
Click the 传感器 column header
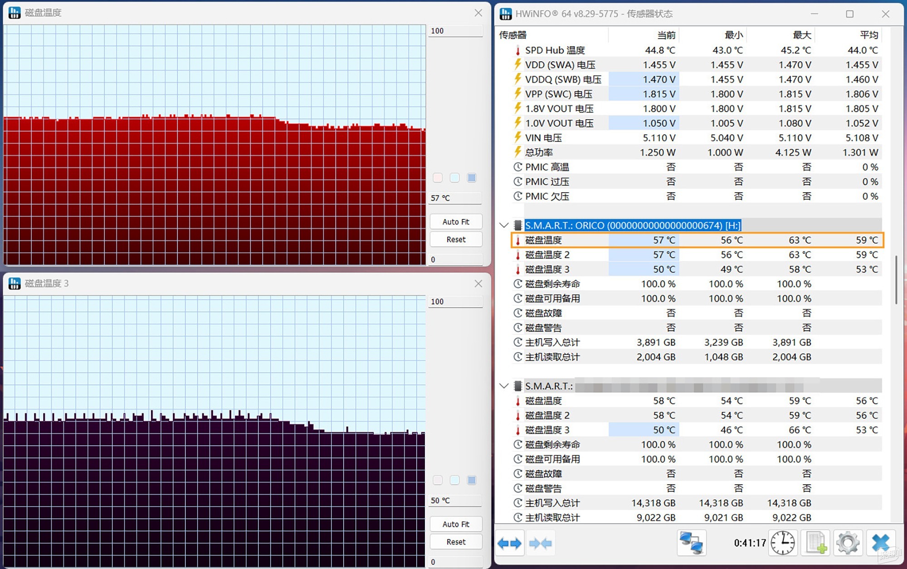513,35
